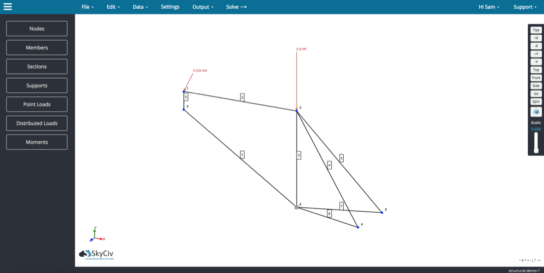
Task: Expand the File dropdown menu
Action: pos(87,7)
